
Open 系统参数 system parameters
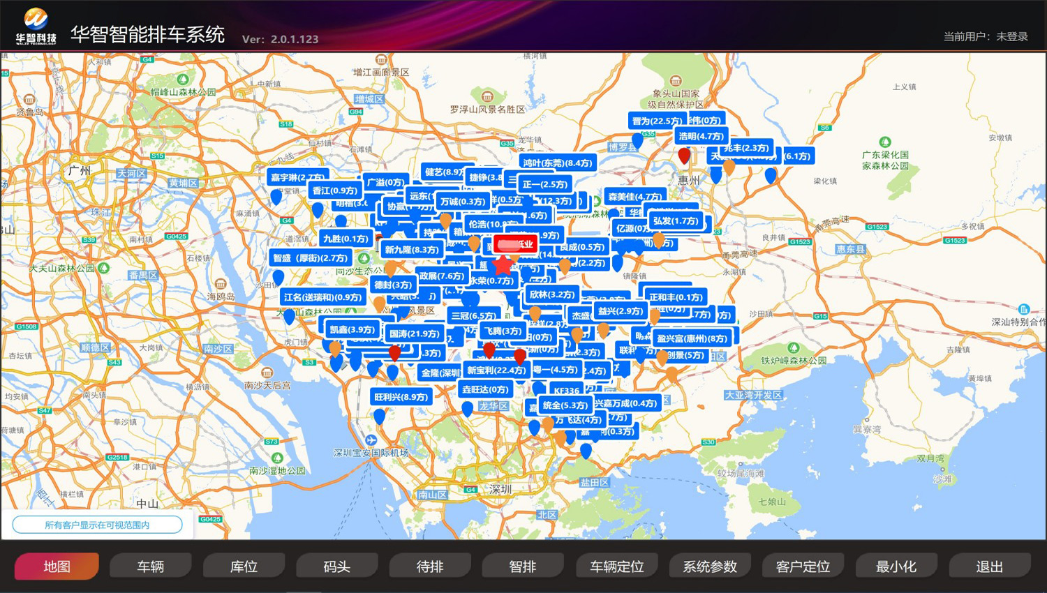710,566
